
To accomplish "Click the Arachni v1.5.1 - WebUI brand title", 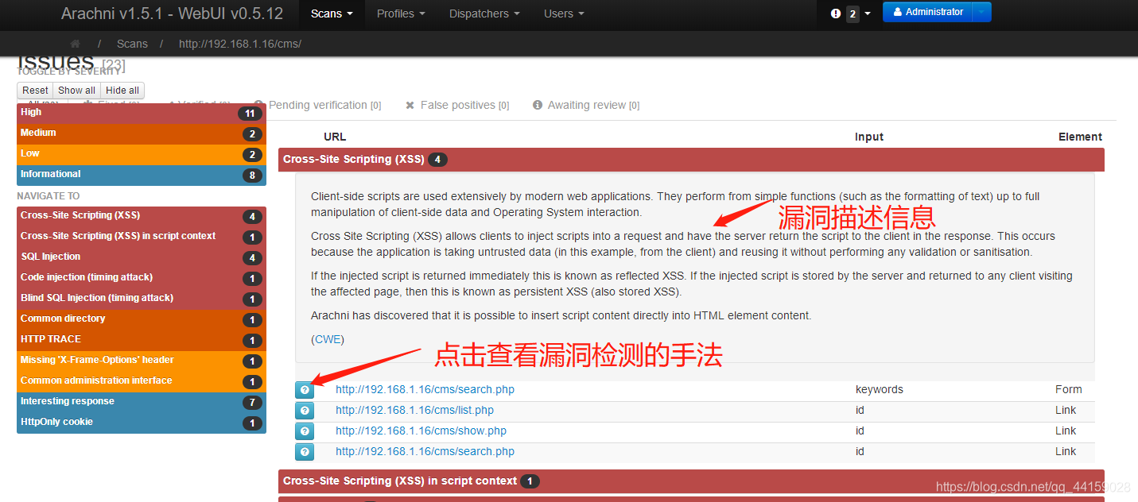I will (x=172, y=14).
